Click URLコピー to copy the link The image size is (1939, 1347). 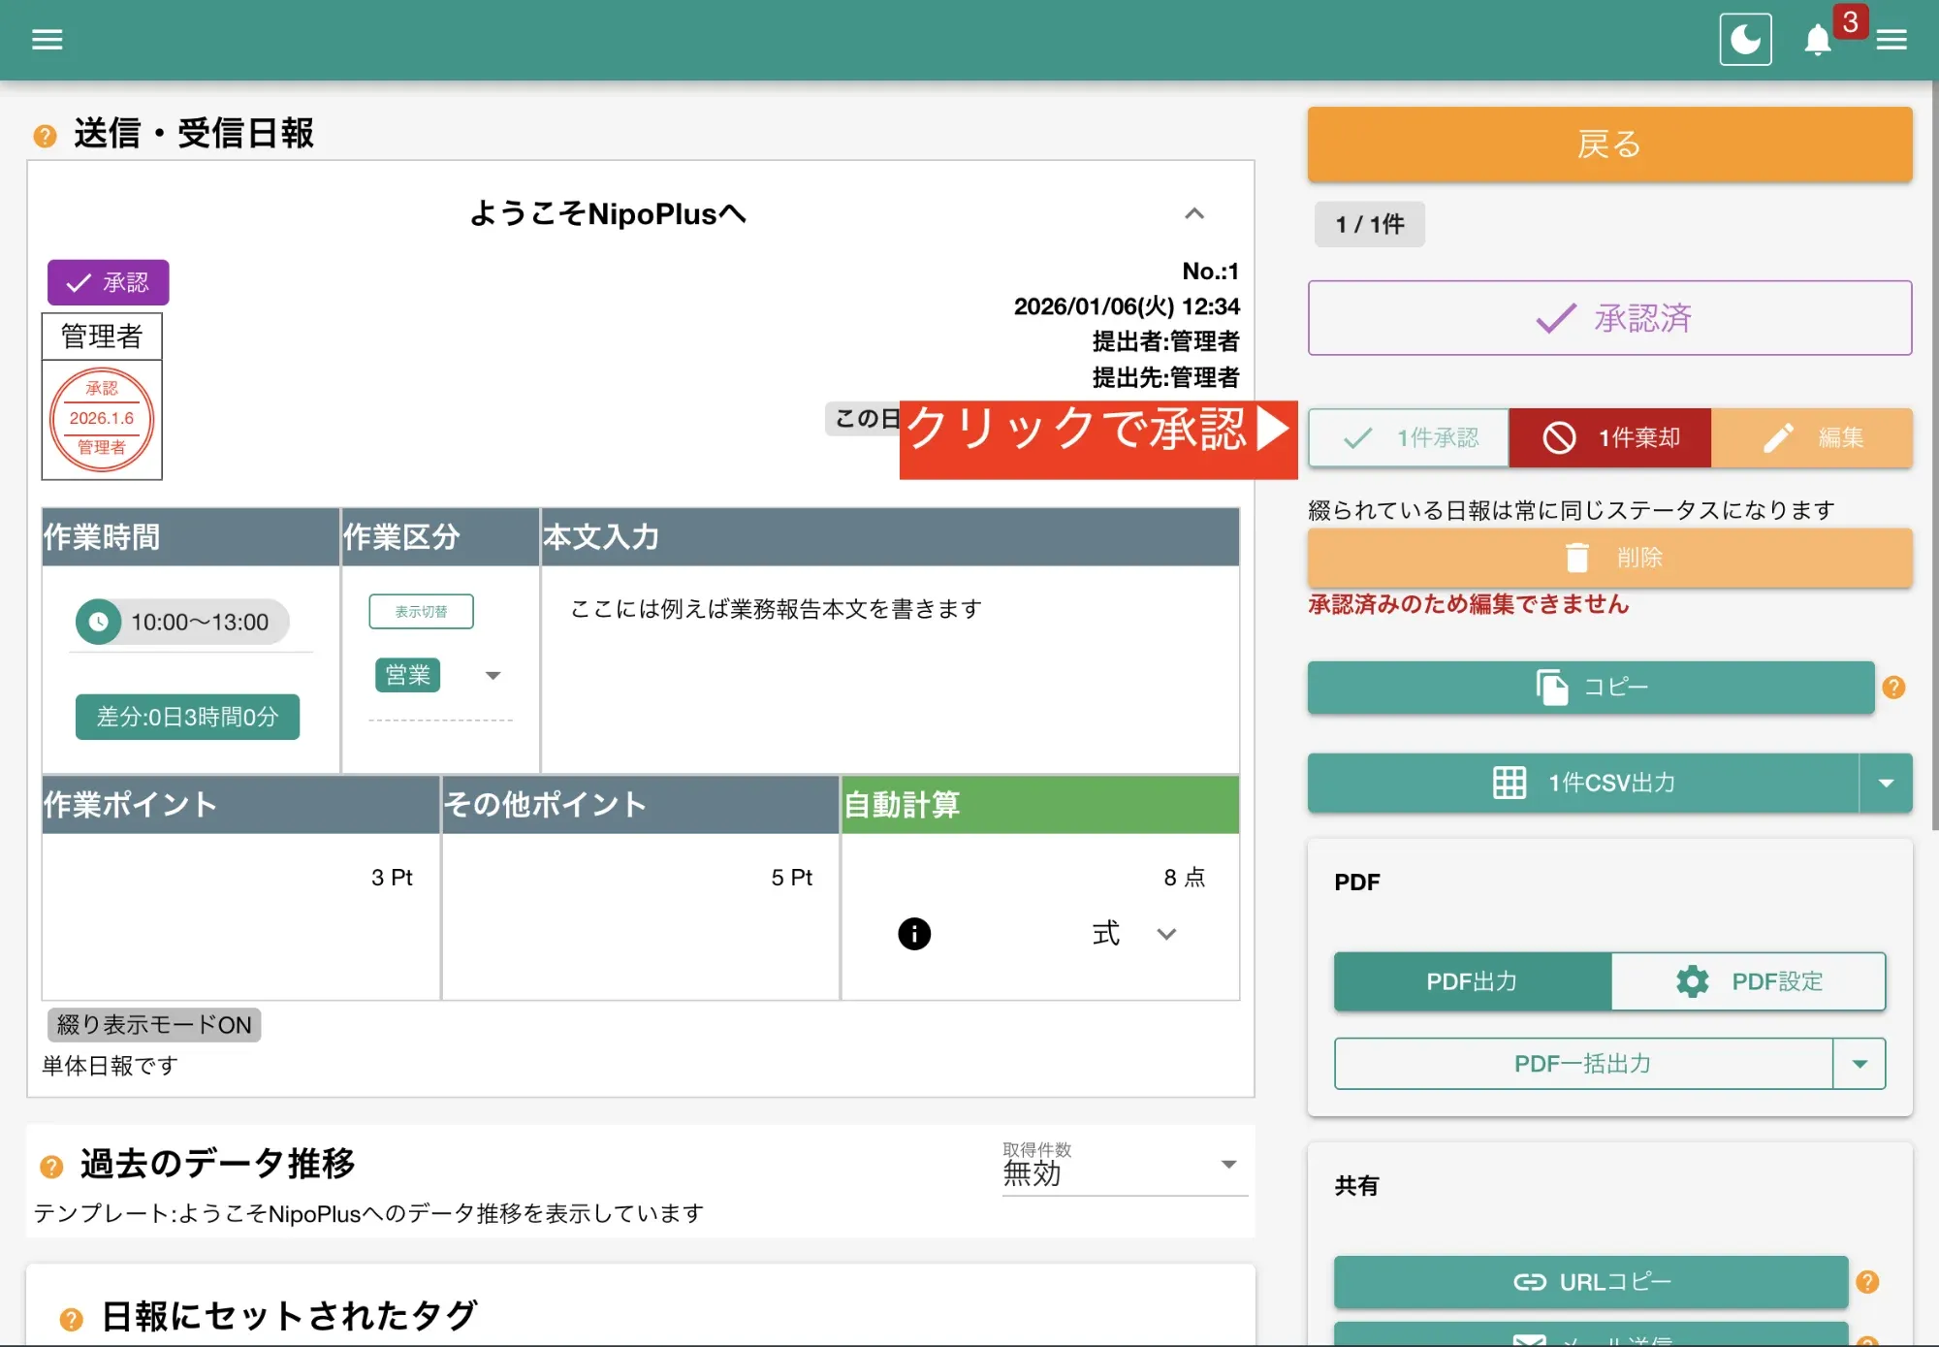1590,1281
